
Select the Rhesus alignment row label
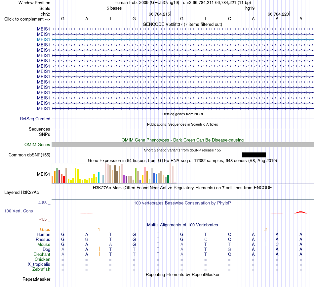[x=43, y=239]
